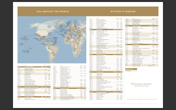Select the Feb 13 Ensenada, Mexico row
Screen dimensions: 176x110
tap(34, 98)
